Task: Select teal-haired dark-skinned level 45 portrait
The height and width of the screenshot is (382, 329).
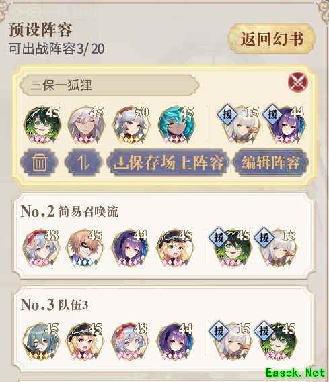Action: 176,125
